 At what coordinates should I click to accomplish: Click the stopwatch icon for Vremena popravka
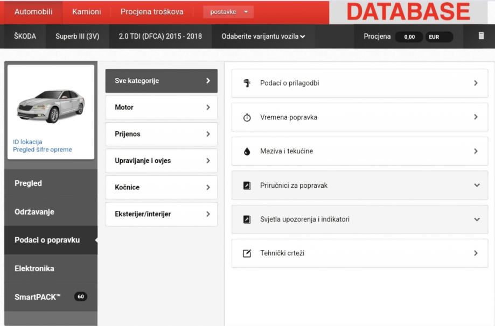[x=247, y=117]
